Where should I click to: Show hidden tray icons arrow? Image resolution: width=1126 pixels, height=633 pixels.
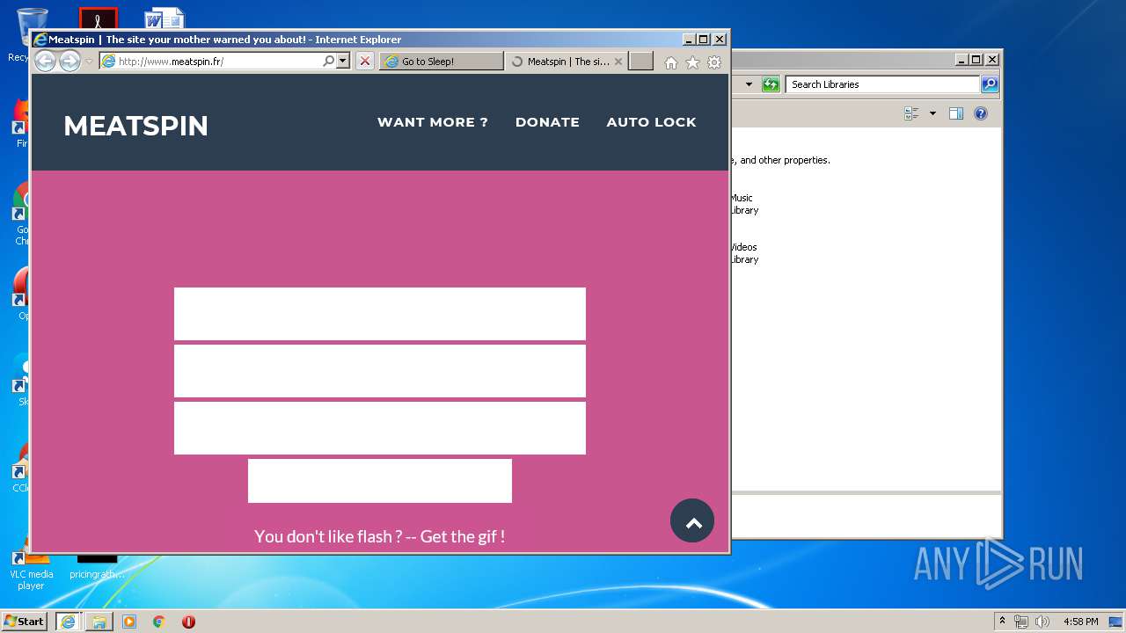pos(1002,621)
